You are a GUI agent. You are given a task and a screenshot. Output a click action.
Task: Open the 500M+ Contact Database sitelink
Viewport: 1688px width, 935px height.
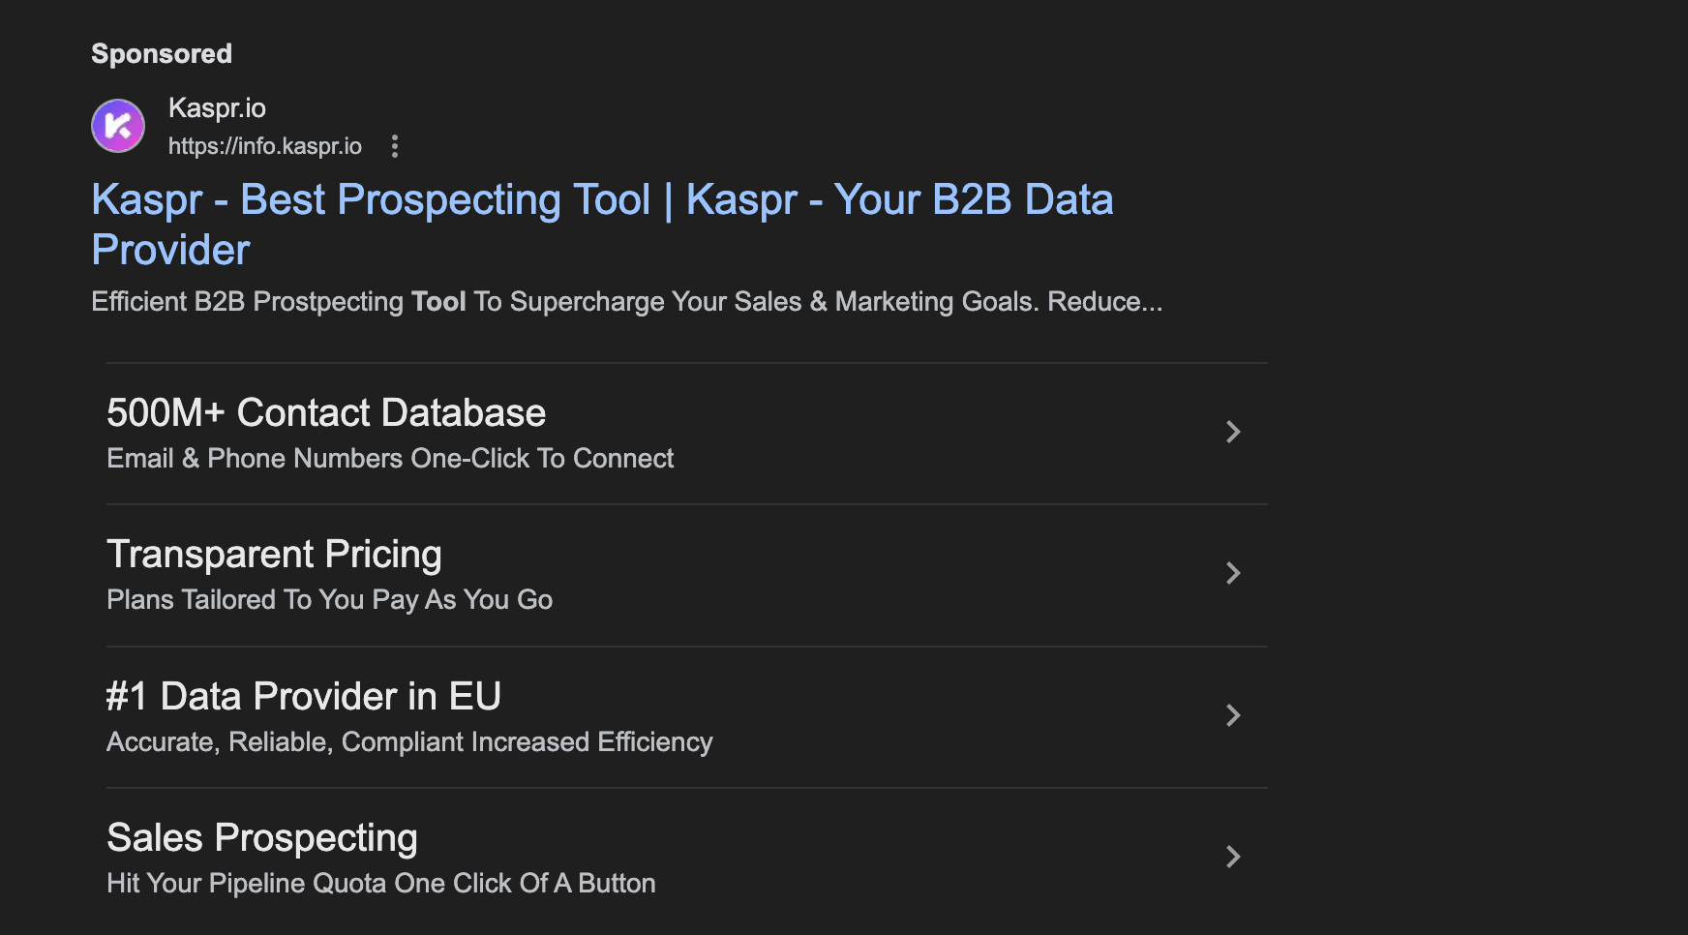tap(326, 412)
